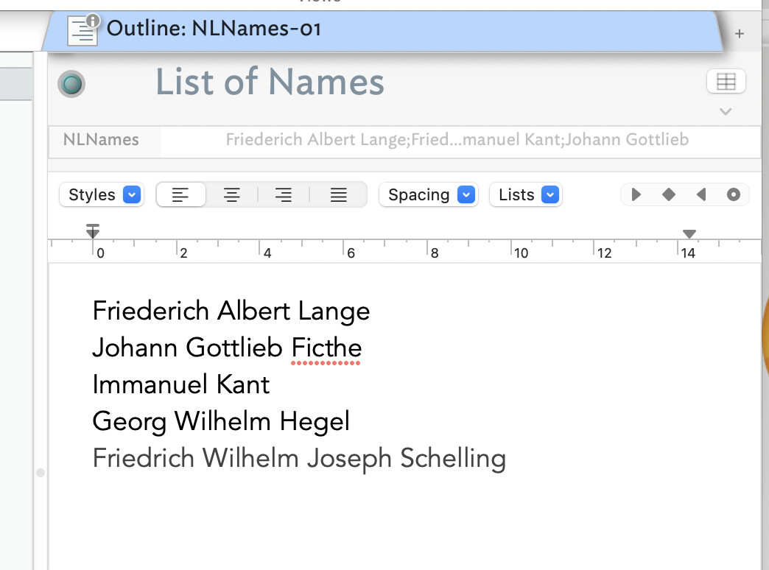
Task: Select the List of Names title field
Action: pos(270,82)
